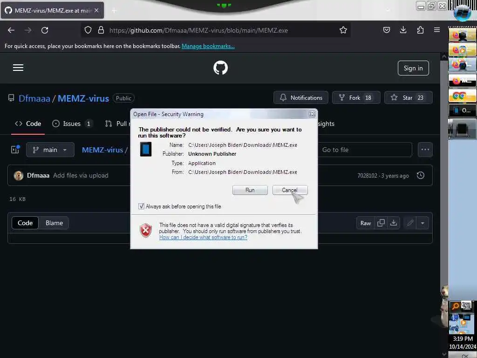The image size is (477, 358).
Task: Click the Firefox forward arrow
Action: click(28, 30)
